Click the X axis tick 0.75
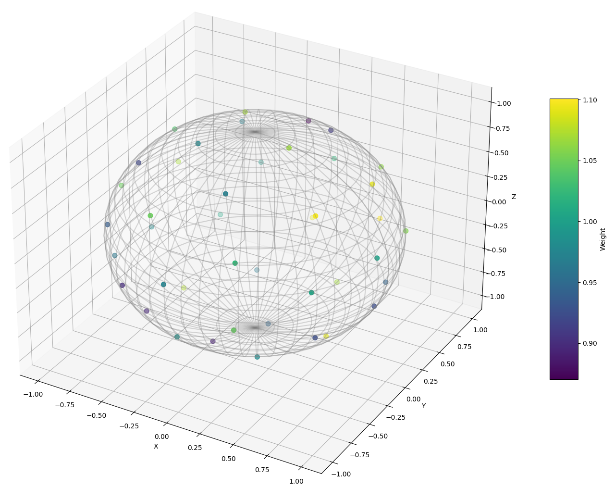 tap(262, 470)
